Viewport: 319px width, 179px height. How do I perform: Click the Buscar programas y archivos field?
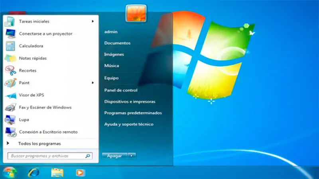(50, 156)
